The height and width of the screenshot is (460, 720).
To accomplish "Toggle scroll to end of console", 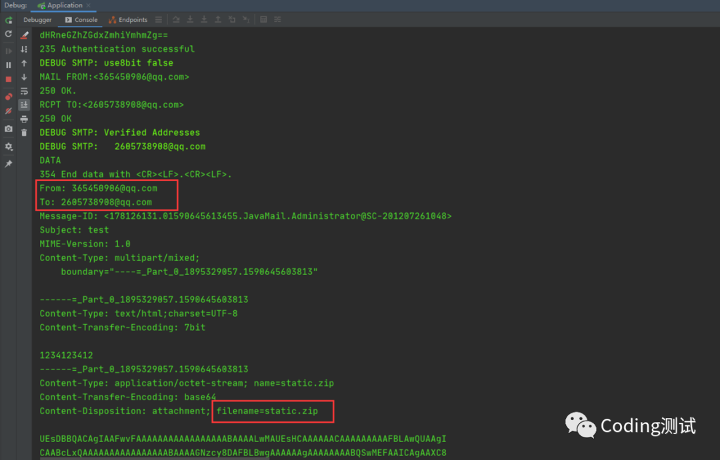I will 25,105.
